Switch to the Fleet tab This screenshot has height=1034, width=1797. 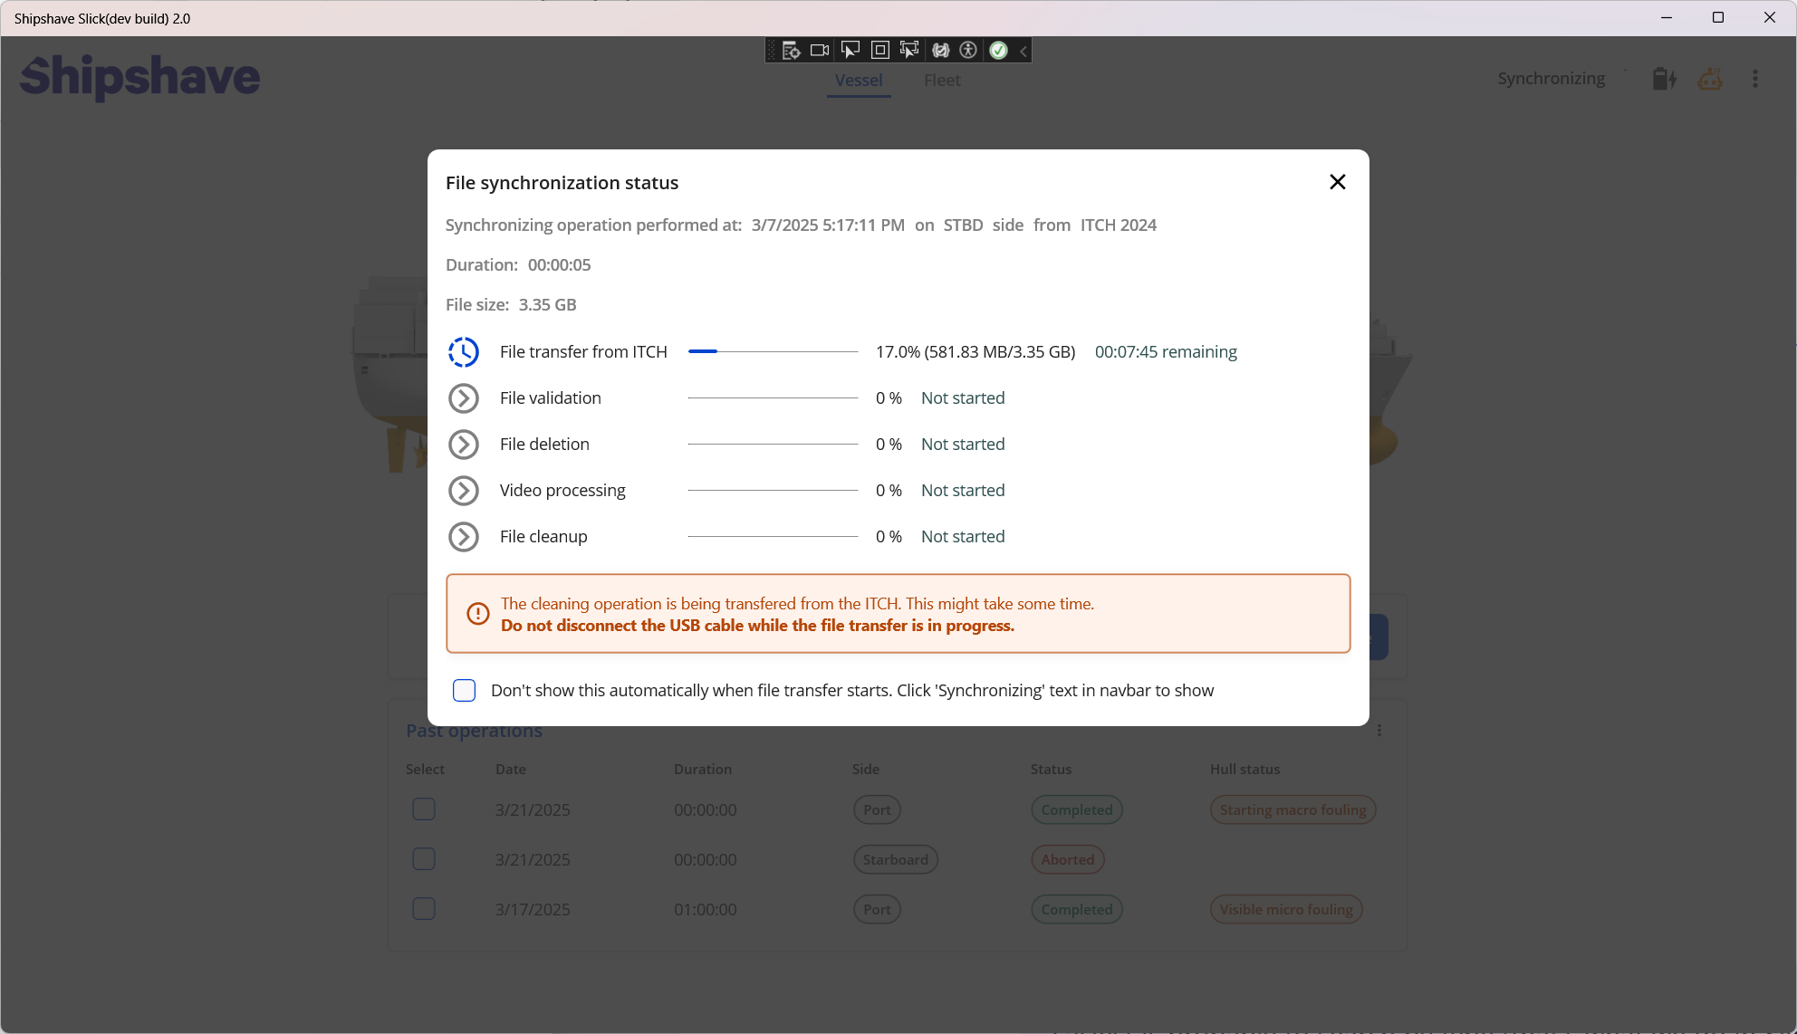tap(942, 80)
